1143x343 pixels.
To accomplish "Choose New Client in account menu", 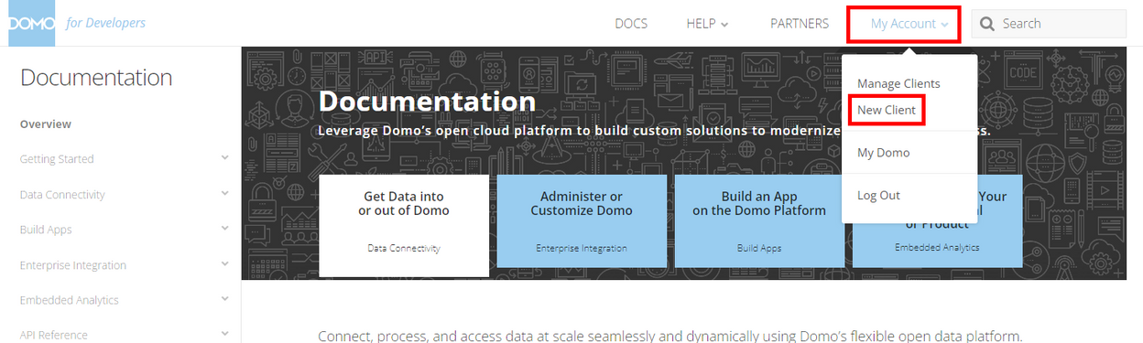I will point(886,110).
